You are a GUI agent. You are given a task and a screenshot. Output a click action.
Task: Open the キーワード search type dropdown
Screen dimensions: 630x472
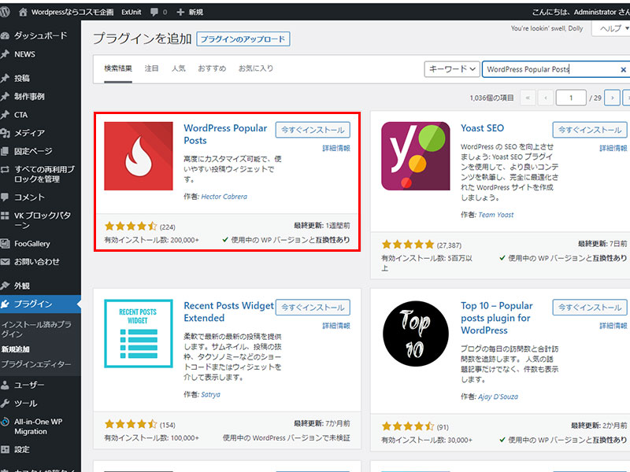452,69
